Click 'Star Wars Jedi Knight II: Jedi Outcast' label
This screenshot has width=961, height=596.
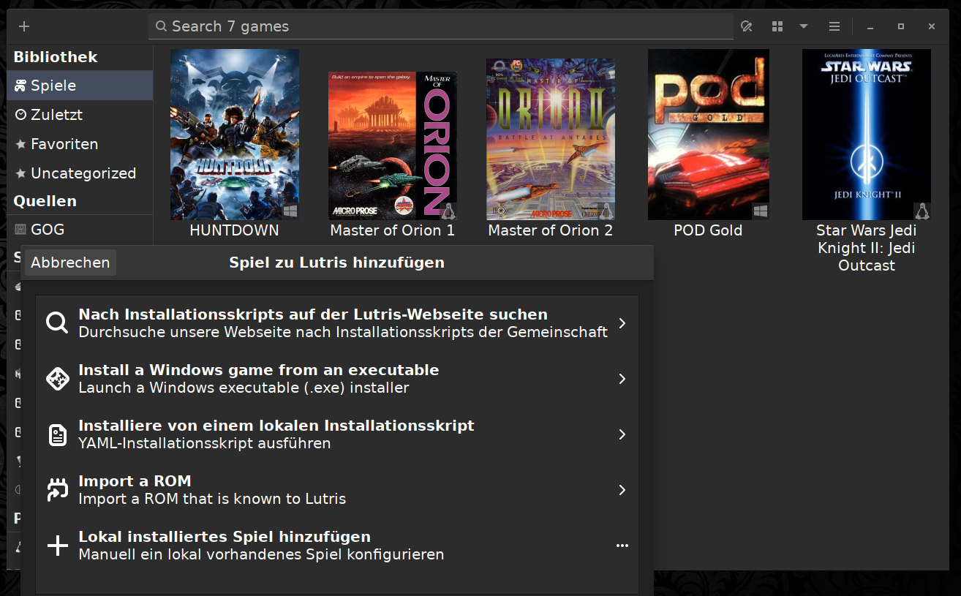click(x=867, y=248)
